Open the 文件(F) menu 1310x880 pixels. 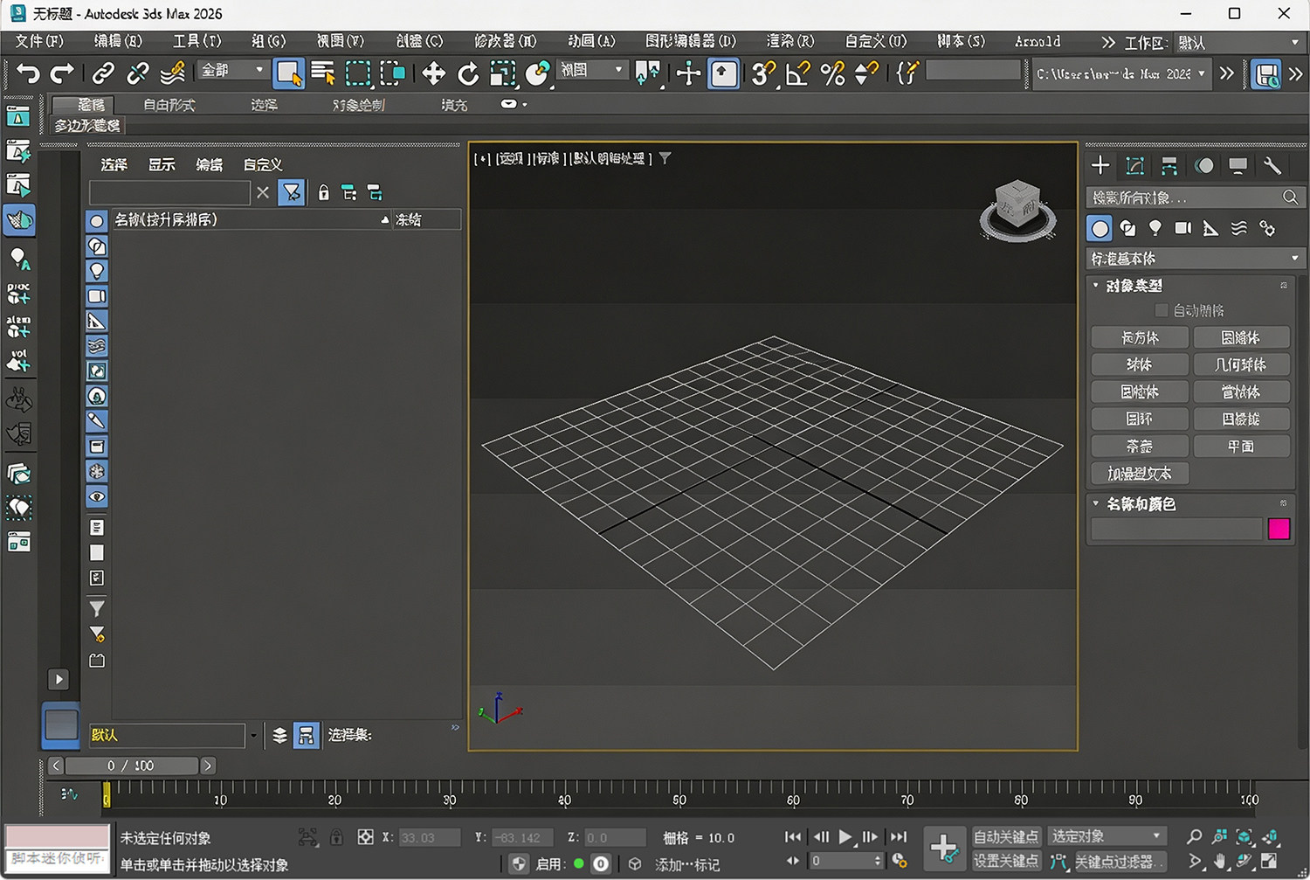tap(39, 41)
